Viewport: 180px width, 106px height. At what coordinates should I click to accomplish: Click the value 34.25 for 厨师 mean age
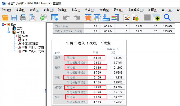[x=97, y=58]
